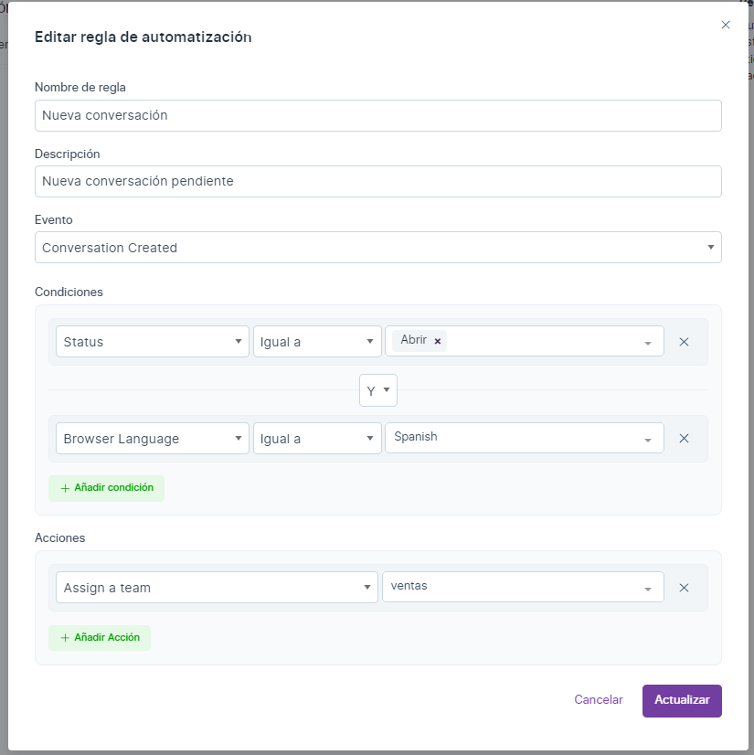Save the rule with Actualizar
Image resolution: width=754 pixels, height=755 pixels.
682,700
